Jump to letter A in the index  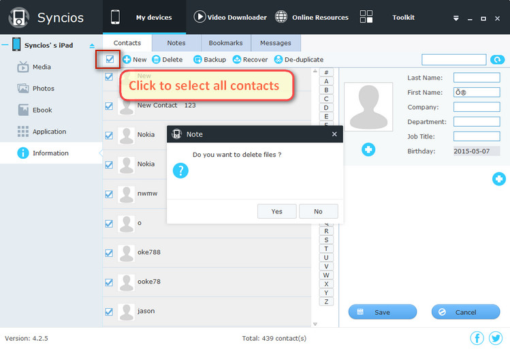click(326, 81)
